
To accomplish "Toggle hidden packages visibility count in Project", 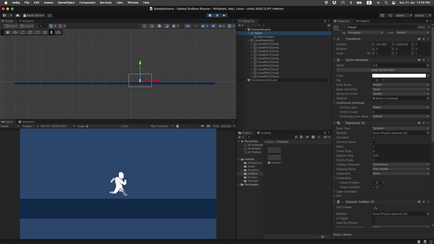I will pyautogui.click(x=327, y=137).
